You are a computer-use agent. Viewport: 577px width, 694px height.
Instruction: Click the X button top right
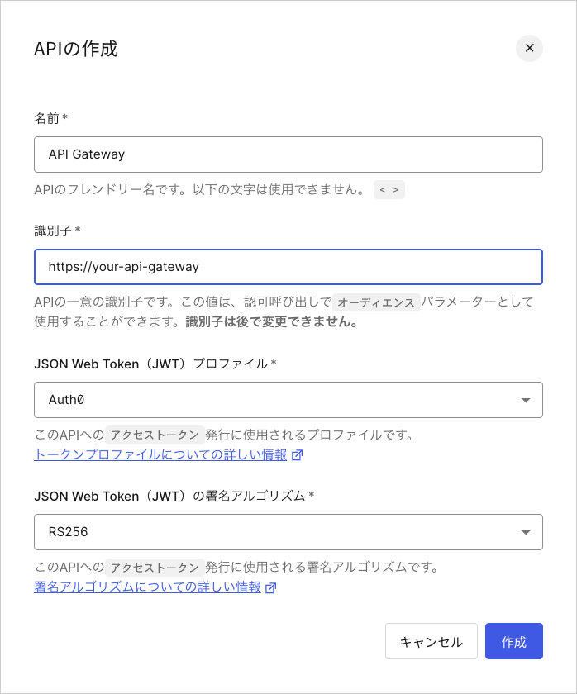coord(529,49)
